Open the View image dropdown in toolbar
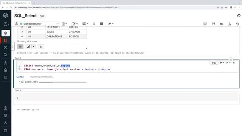This screenshot has height=136, width=242. (x=85, y=24)
